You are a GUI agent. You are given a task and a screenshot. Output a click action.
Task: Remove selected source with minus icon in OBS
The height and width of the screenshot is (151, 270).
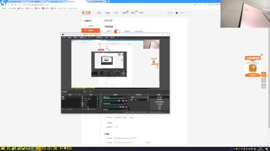(x=85, y=109)
